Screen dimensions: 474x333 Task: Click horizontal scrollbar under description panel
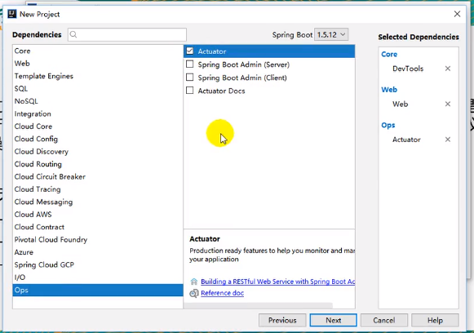(x=258, y=306)
